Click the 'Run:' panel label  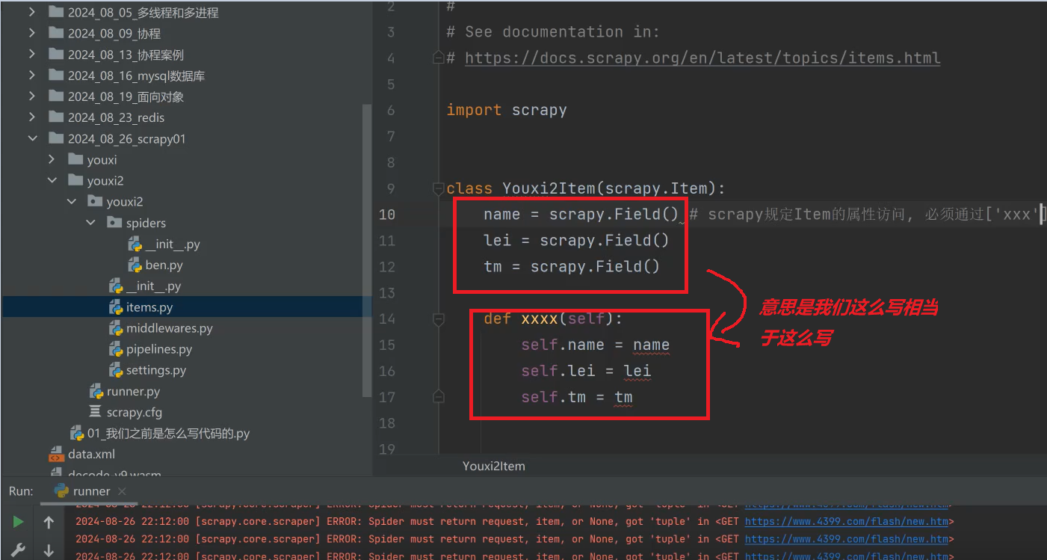click(21, 491)
